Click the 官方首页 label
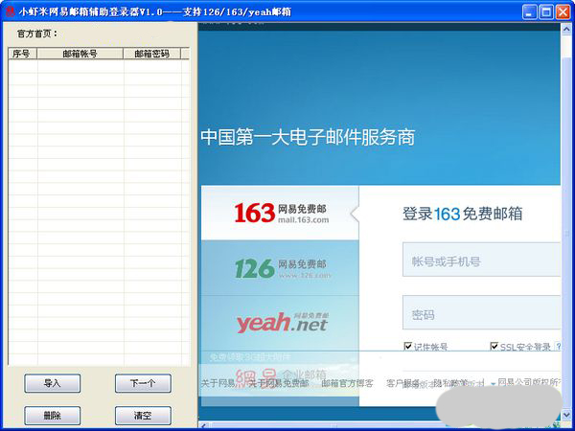The width and height of the screenshot is (575, 431). click(x=37, y=34)
